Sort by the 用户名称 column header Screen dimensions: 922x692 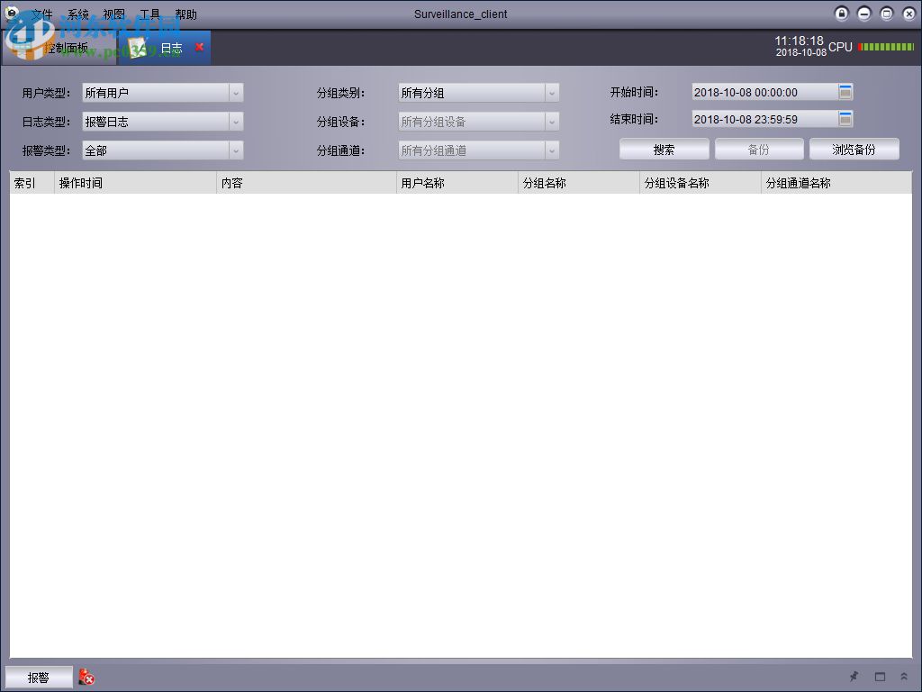(458, 183)
